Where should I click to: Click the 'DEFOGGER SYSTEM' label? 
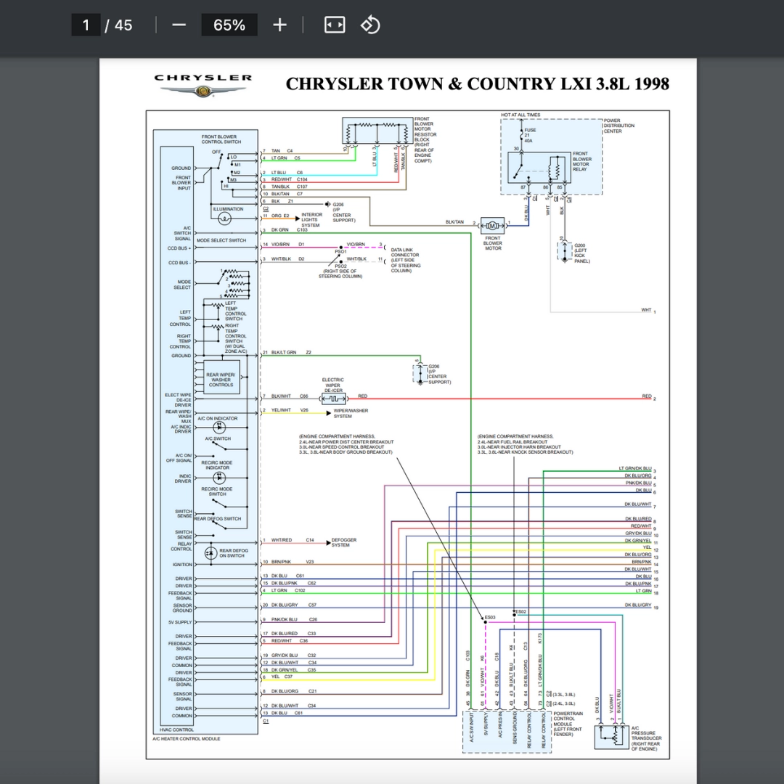(x=343, y=542)
